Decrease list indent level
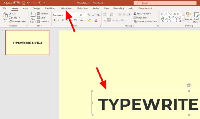The height and width of the screenshot is (119, 200). tap(119, 15)
